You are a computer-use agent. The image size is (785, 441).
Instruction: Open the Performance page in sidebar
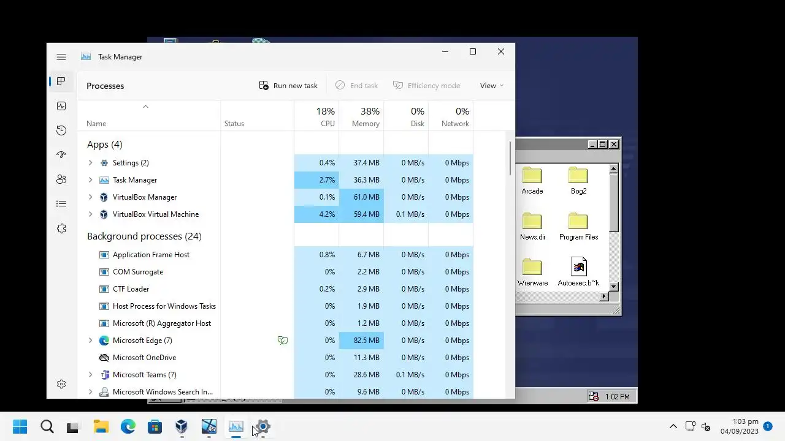(61, 106)
